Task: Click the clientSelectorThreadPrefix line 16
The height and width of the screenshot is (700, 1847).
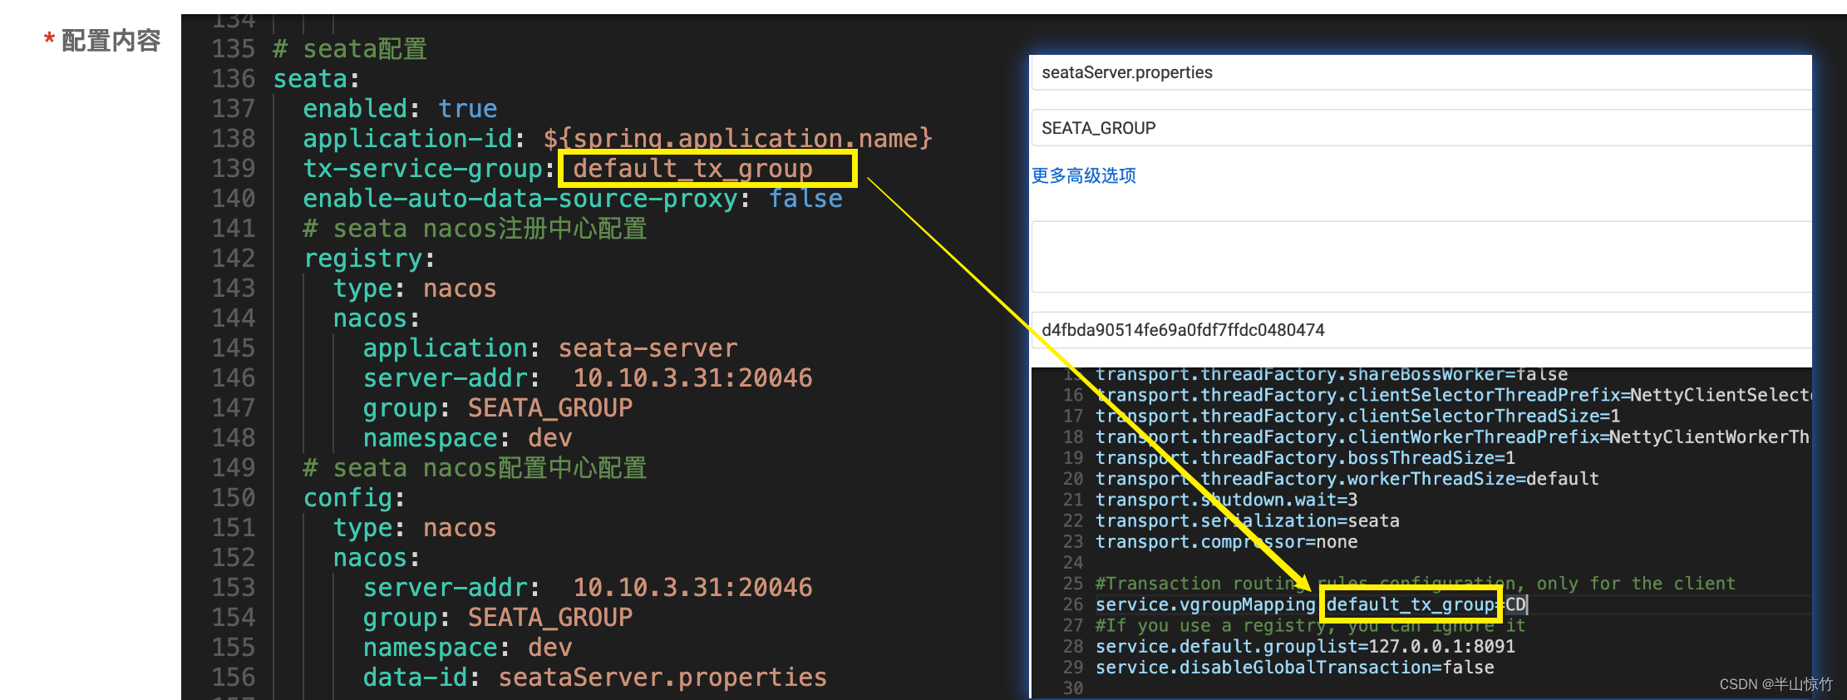Action: (1453, 395)
